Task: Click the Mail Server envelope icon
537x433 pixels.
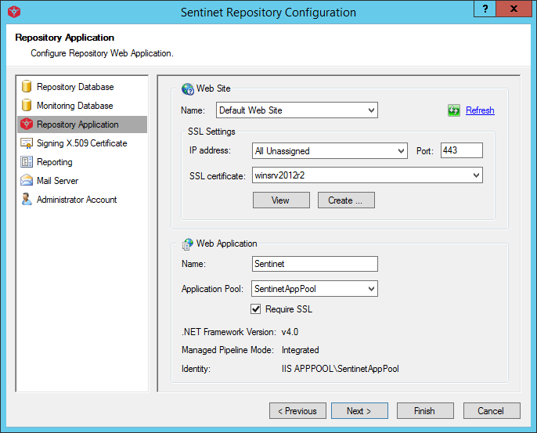Action: click(x=27, y=180)
